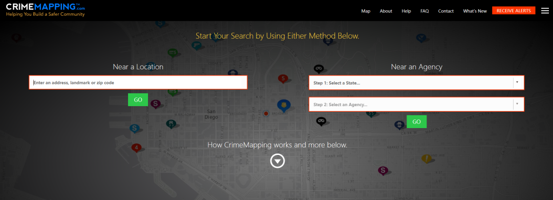The width and height of the screenshot is (553, 200).
Task: Click the circled down-arrow scroll icon
Action: click(278, 161)
